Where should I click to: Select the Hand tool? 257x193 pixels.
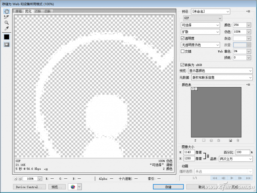pos(6,11)
